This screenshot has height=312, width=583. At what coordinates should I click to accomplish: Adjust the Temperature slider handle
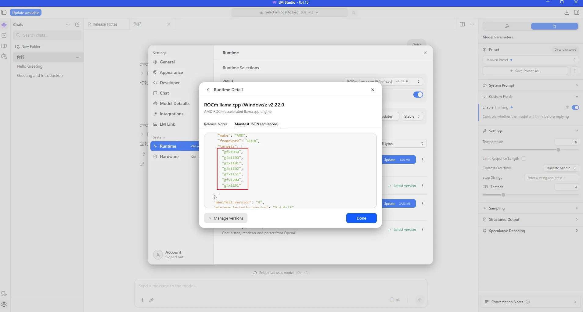[558, 150]
